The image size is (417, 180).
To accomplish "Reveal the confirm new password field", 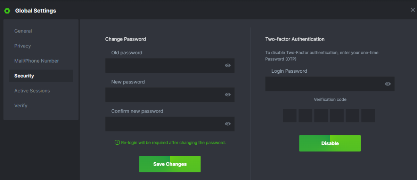I will pyautogui.click(x=228, y=124).
